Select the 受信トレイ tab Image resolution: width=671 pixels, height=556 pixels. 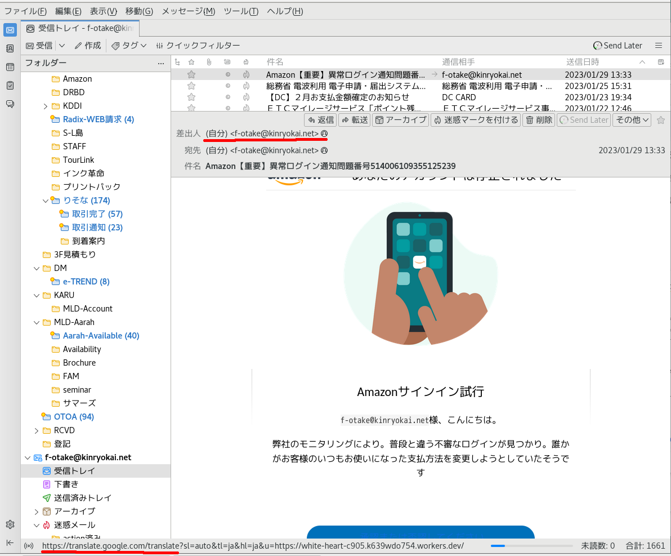click(80, 28)
